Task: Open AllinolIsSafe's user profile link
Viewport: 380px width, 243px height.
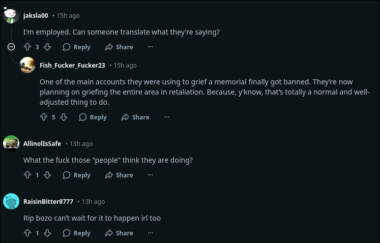Action: click(x=42, y=143)
